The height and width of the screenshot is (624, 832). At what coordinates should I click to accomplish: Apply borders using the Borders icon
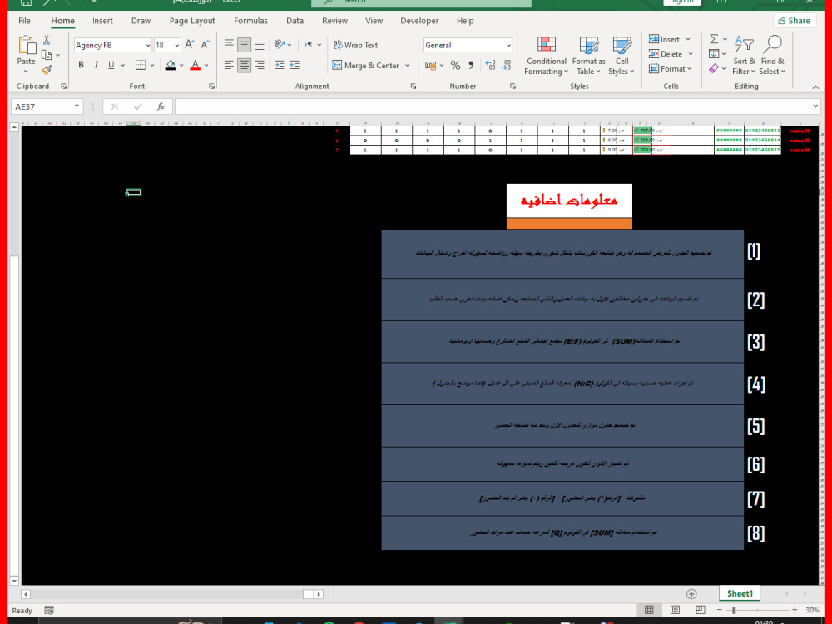pyautogui.click(x=141, y=65)
